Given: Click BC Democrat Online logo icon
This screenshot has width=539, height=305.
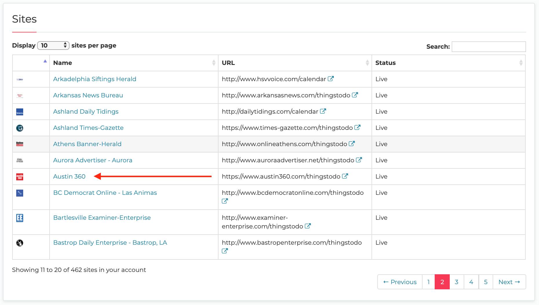Looking at the screenshot, I should tap(20, 193).
